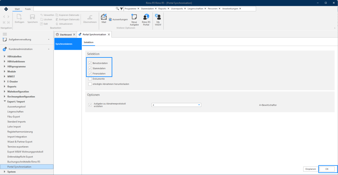338x175 pixels.
Task: Enable erledigte Abnahmen herunterladen checkbox
Action: pos(90,84)
